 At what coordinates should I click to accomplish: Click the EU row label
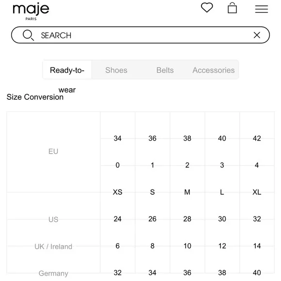pos(53,152)
